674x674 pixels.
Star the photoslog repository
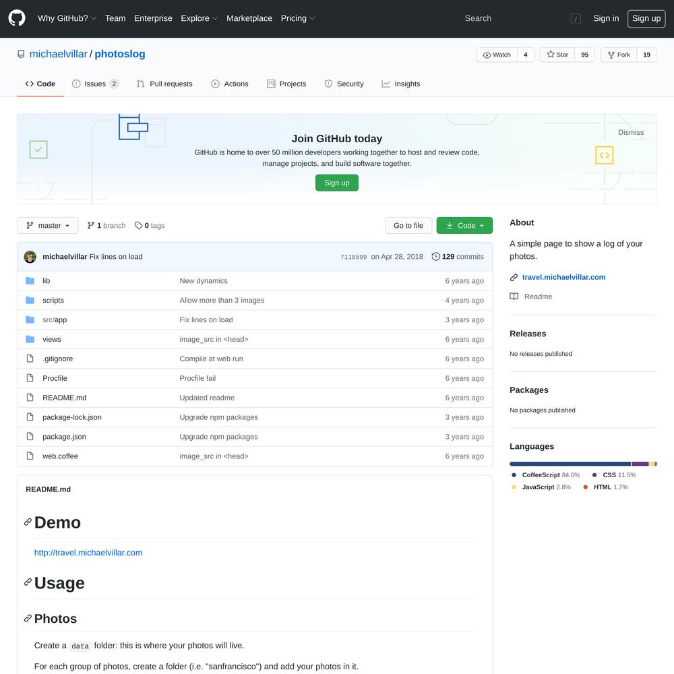(x=557, y=55)
